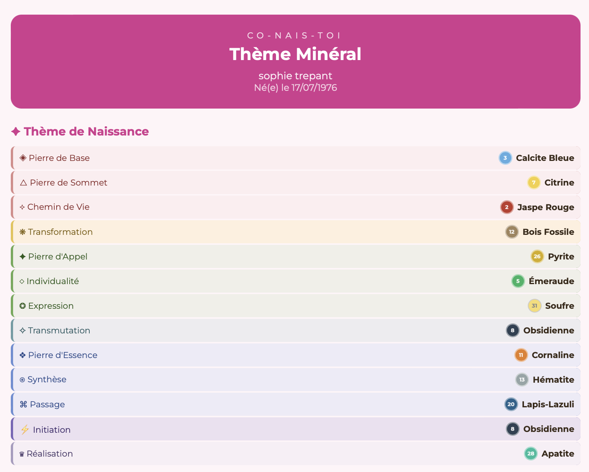
Task: Select the Expression row label
Action: pyautogui.click(x=50, y=306)
